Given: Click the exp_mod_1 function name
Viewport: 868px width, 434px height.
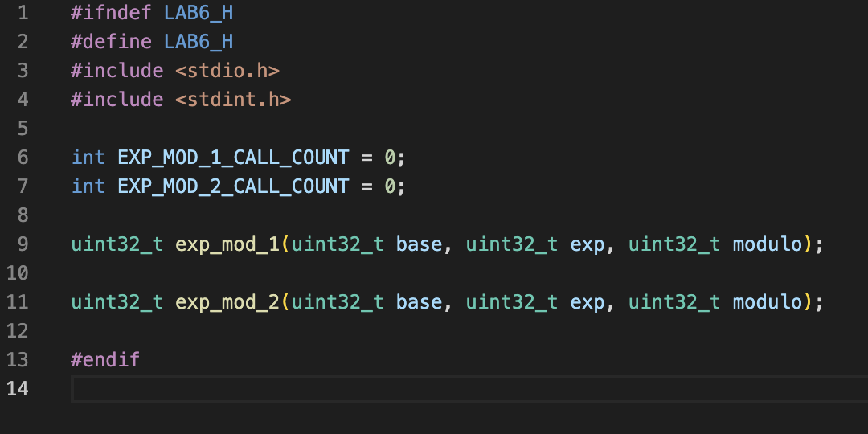Looking at the screenshot, I should coord(227,244).
